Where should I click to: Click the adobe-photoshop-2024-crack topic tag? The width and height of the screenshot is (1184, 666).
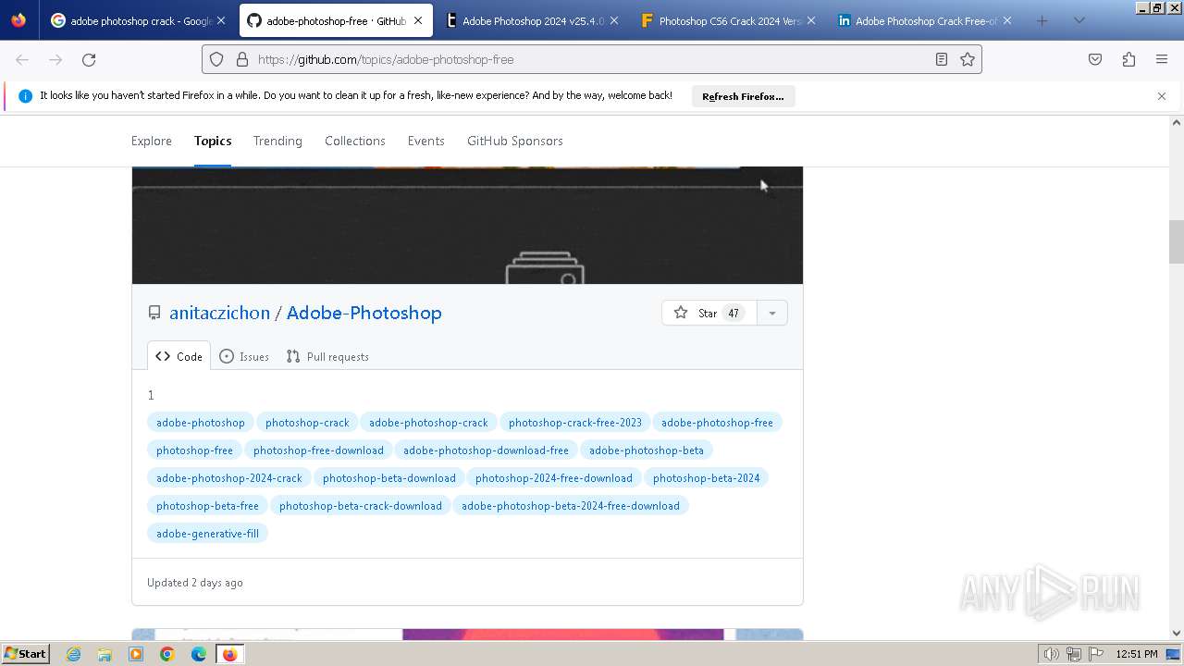click(x=229, y=478)
